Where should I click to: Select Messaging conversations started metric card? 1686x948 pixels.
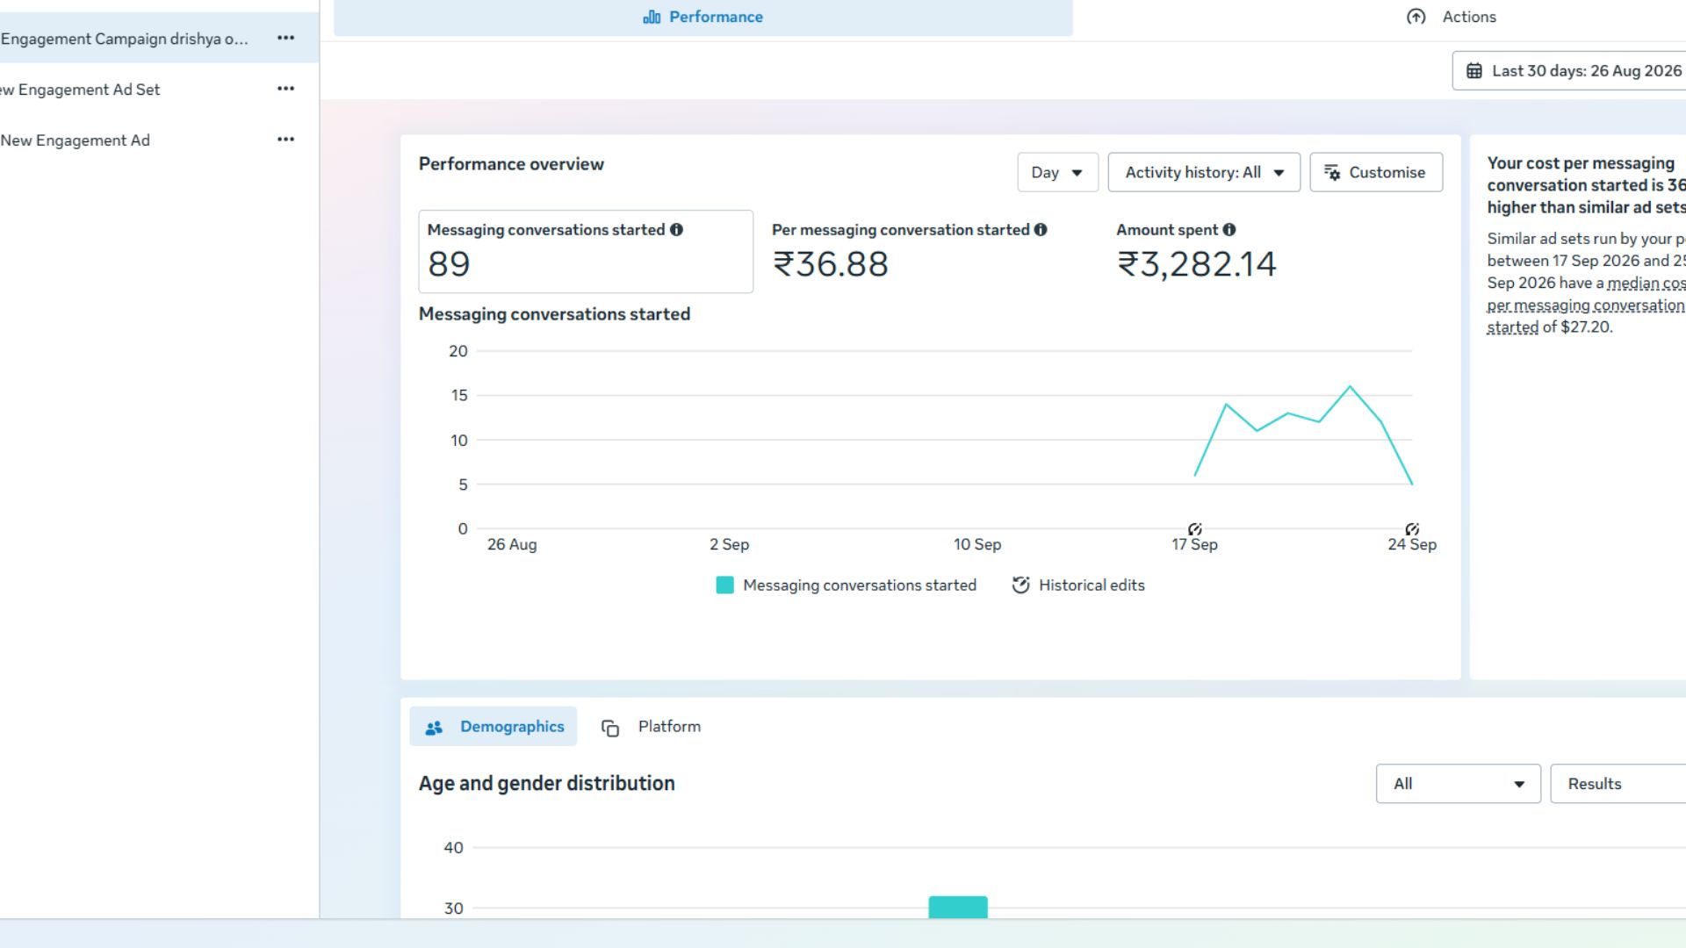click(x=586, y=252)
